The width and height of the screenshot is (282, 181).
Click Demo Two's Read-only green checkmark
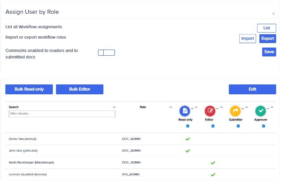click(x=188, y=139)
